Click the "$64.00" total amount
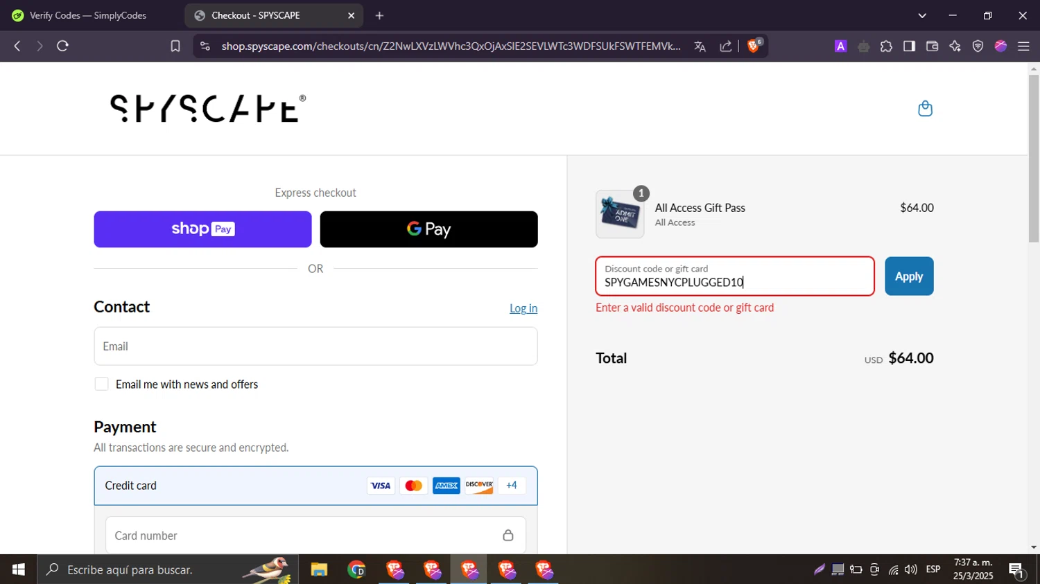 (911, 358)
